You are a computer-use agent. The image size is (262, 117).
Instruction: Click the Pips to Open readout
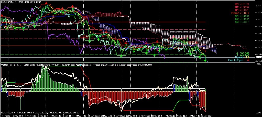click(239, 60)
